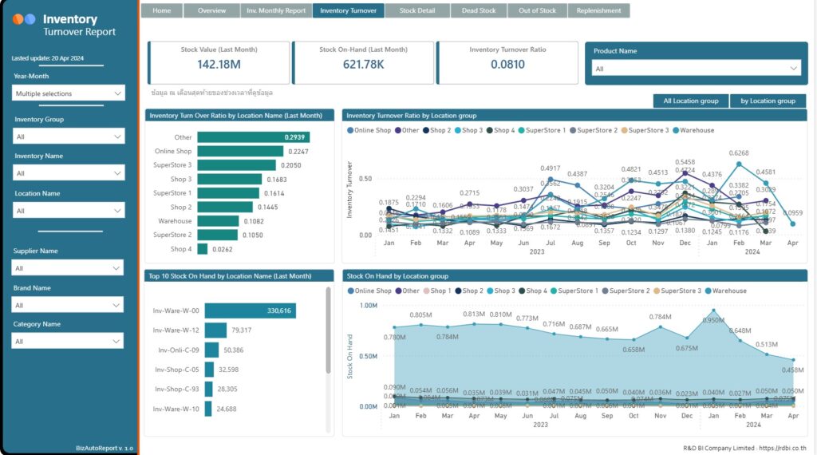Go to the Replenishment tab
This screenshot has width=817, height=455.
[x=598, y=11]
